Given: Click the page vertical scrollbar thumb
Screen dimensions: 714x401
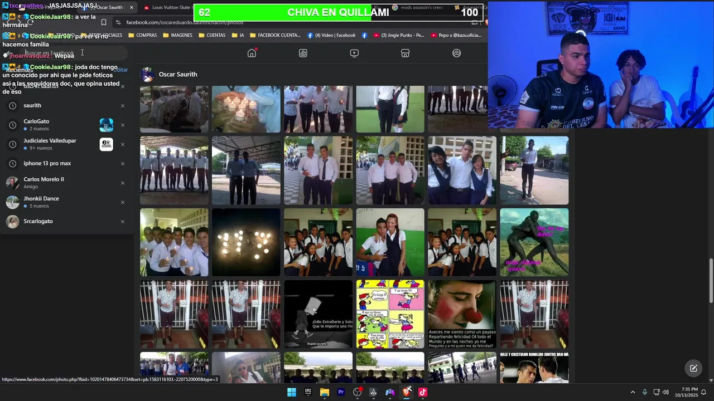Looking at the screenshot, I should pos(711,281).
